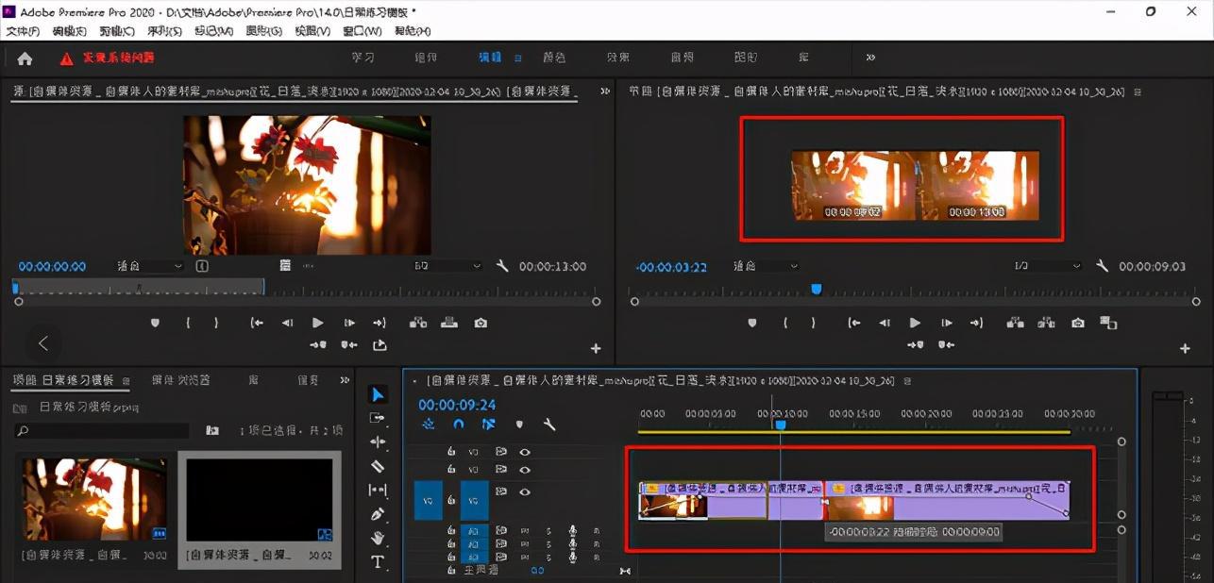Open the Source monitor settings wrench menu
1214x583 pixels.
pos(501,267)
